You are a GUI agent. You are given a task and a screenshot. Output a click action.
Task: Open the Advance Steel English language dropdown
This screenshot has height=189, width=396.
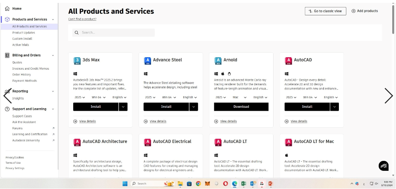coord(190,97)
